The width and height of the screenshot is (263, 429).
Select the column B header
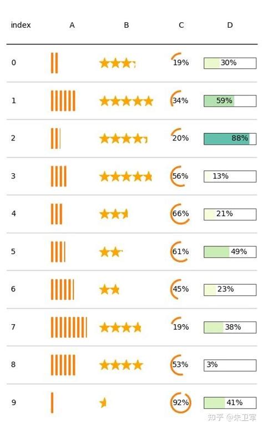pos(126,25)
